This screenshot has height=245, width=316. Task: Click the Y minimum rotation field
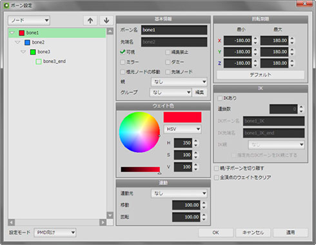[238, 52]
